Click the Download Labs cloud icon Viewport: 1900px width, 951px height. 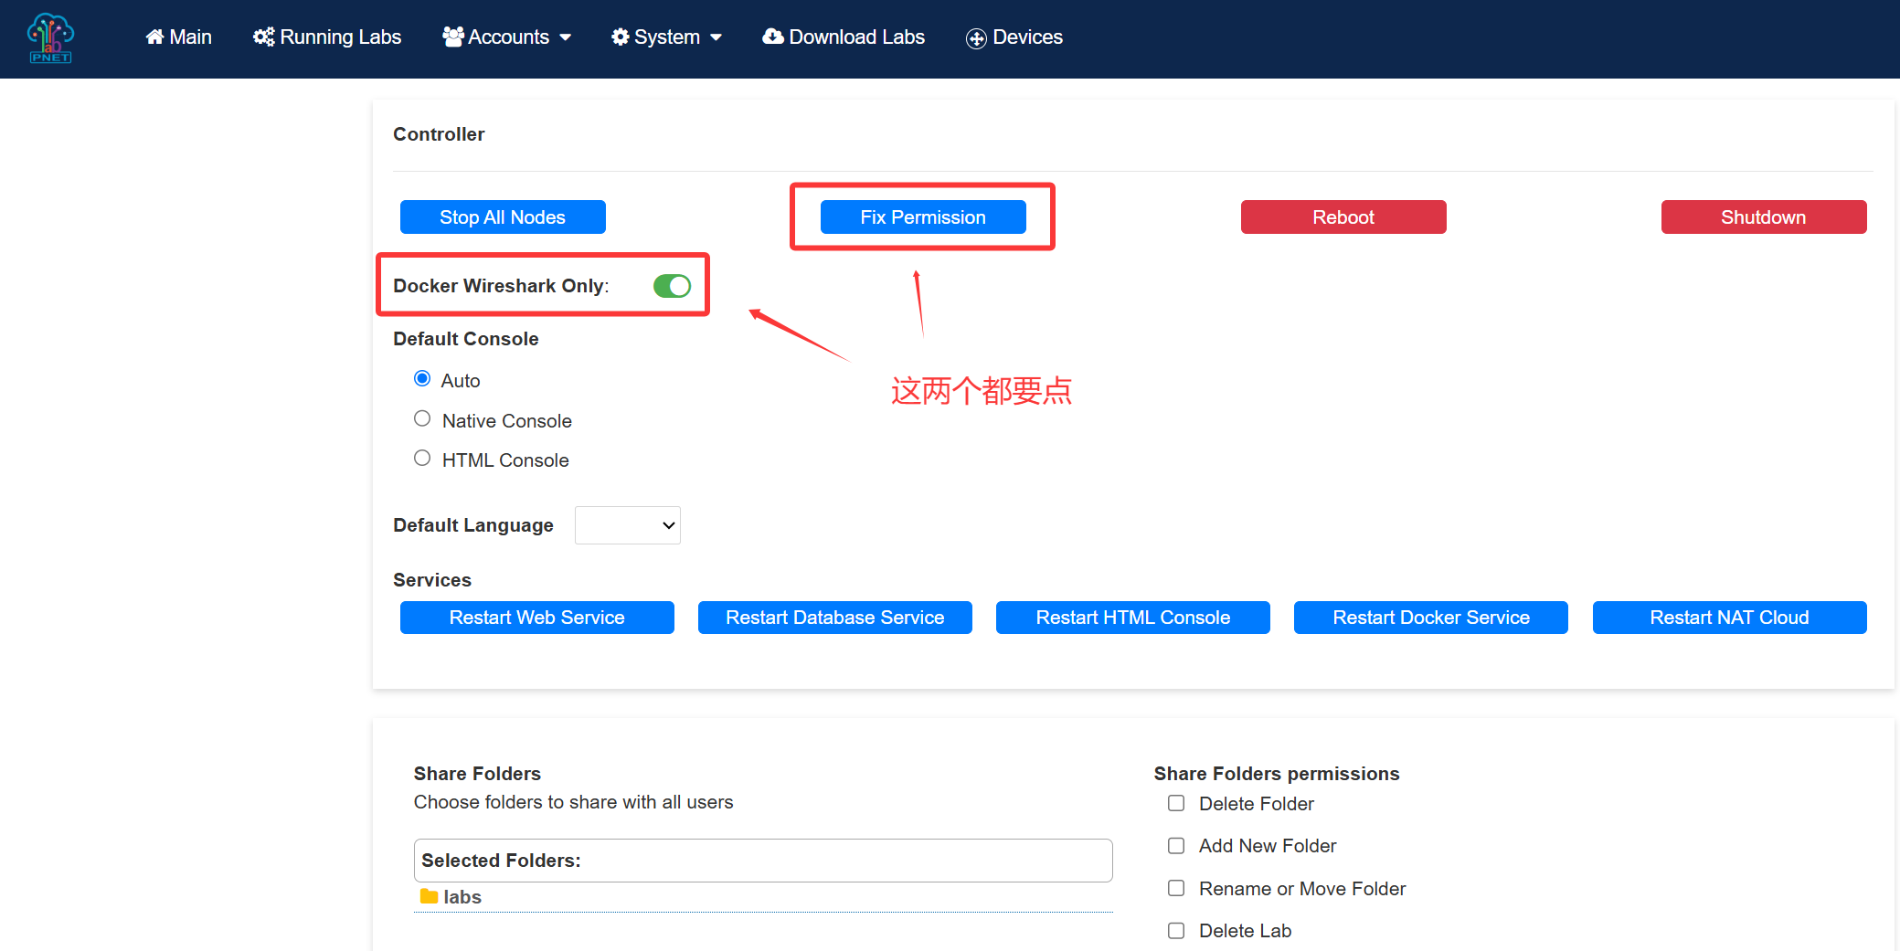[x=773, y=37]
